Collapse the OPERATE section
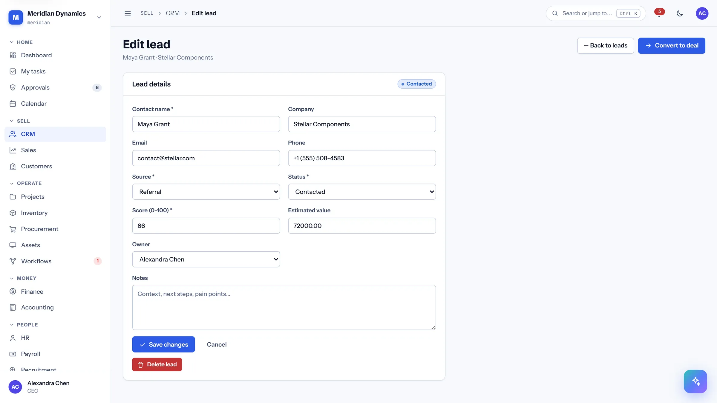Screen dimensions: 717x403 [25, 183]
